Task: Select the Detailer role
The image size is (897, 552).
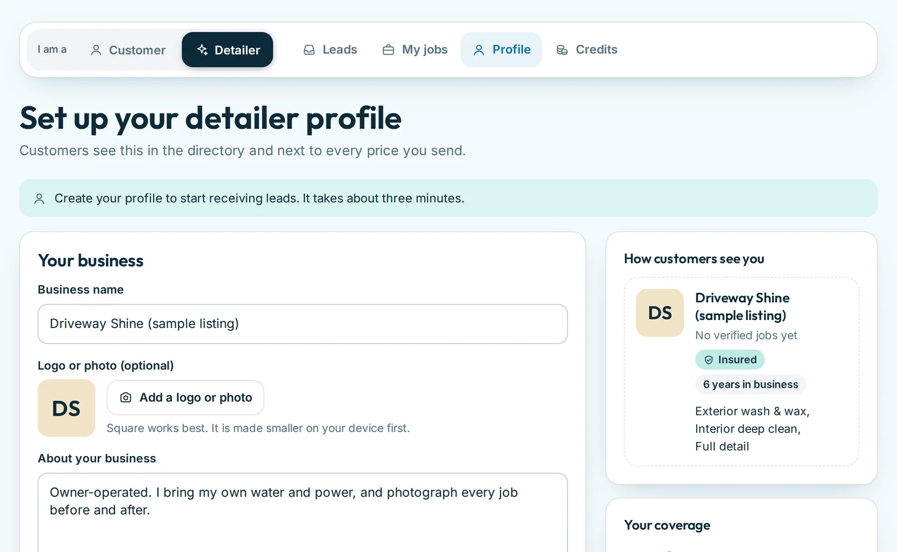Action: click(x=227, y=50)
